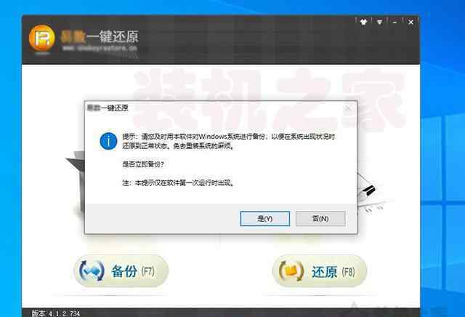The width and height of the screenshot is (465, 317).
Task: Click the greyed dialog close X
Action: click(x=348, y=108)
